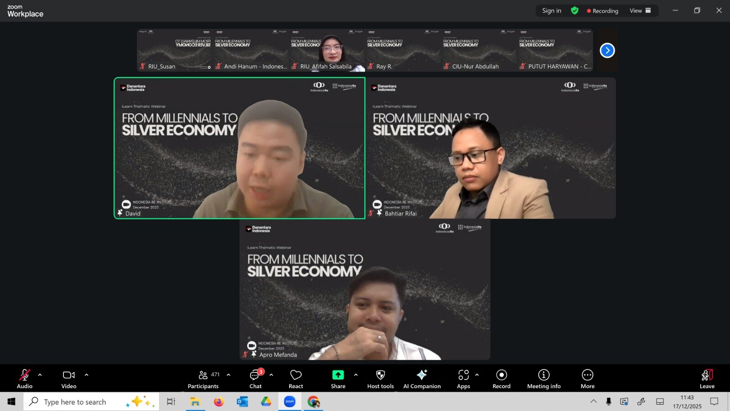
Task: Launch AI Companion
Action: (422, 379)
